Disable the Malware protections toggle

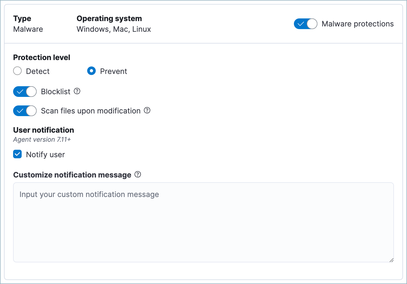coord(306,24)
